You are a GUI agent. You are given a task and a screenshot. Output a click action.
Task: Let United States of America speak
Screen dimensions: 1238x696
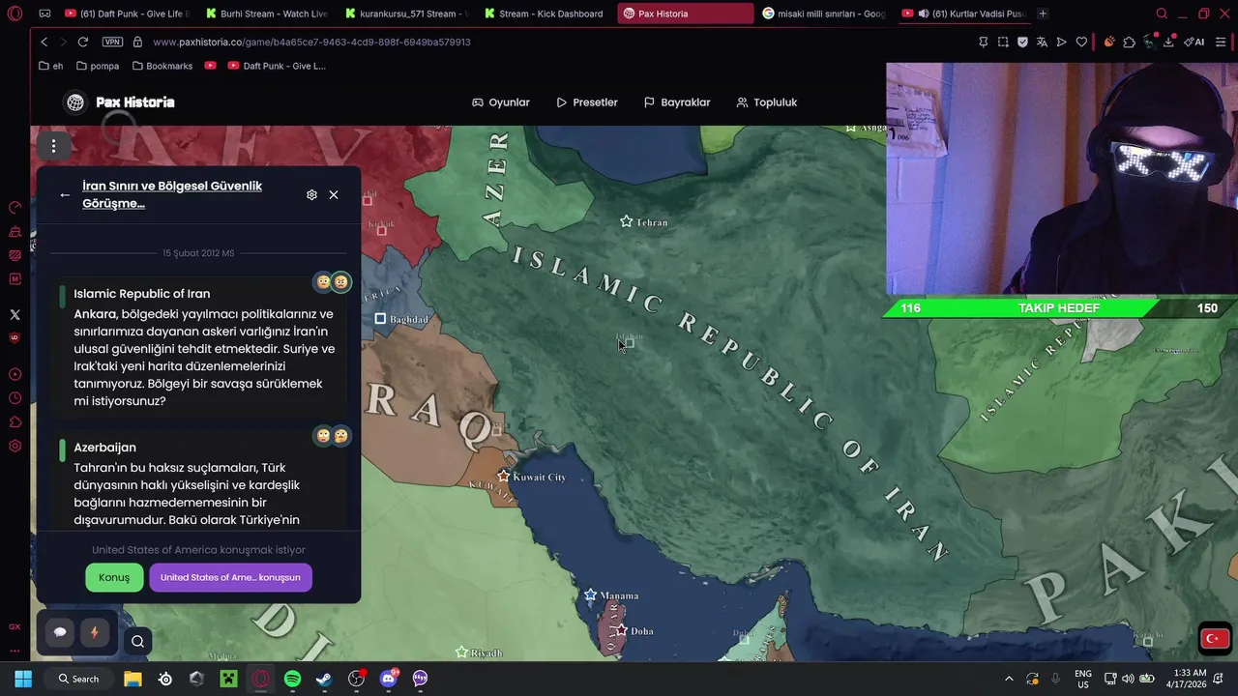(x=230, y=577)
